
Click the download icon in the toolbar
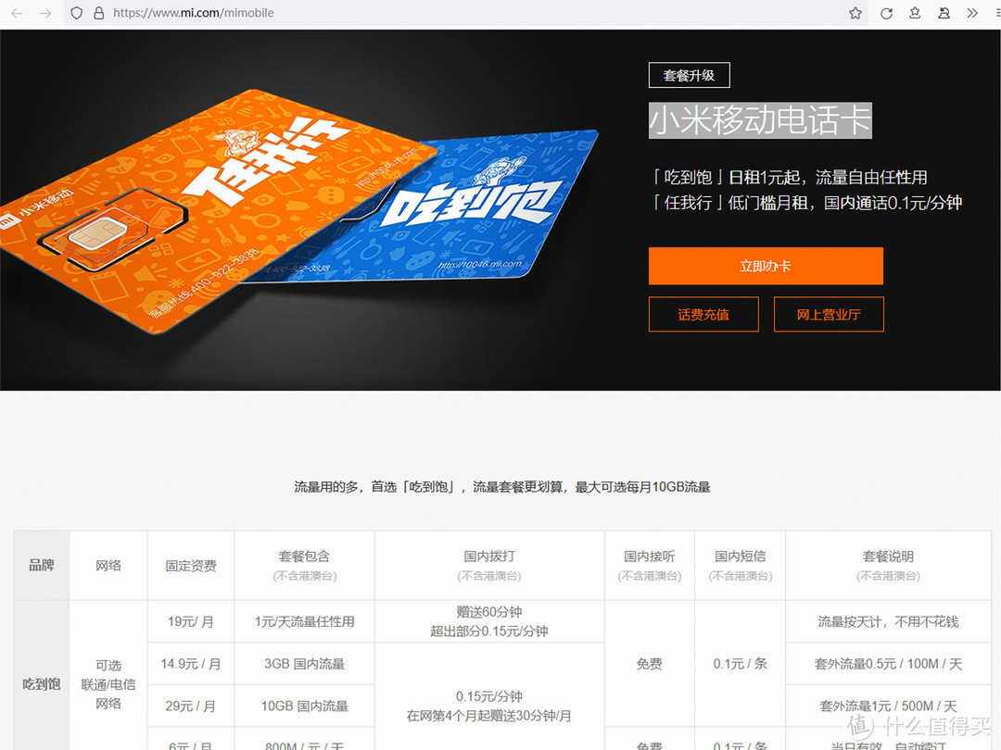coord(916,13)
